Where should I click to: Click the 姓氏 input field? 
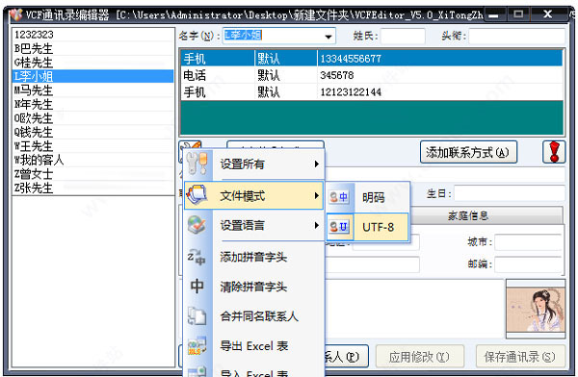403,37
